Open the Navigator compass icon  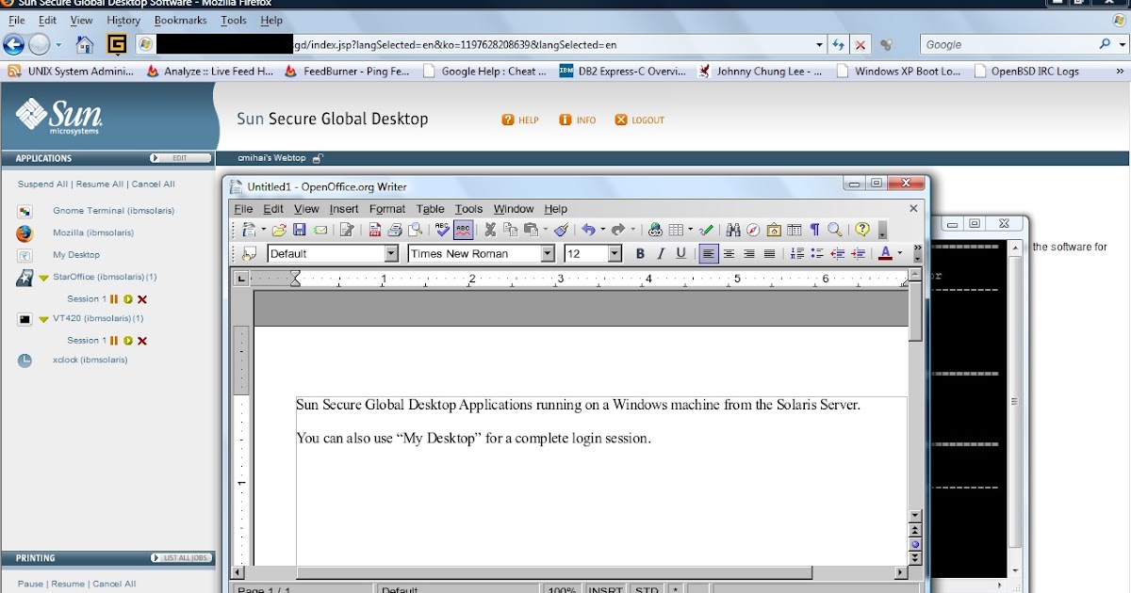pyautogui.click(x=753, y=230)
